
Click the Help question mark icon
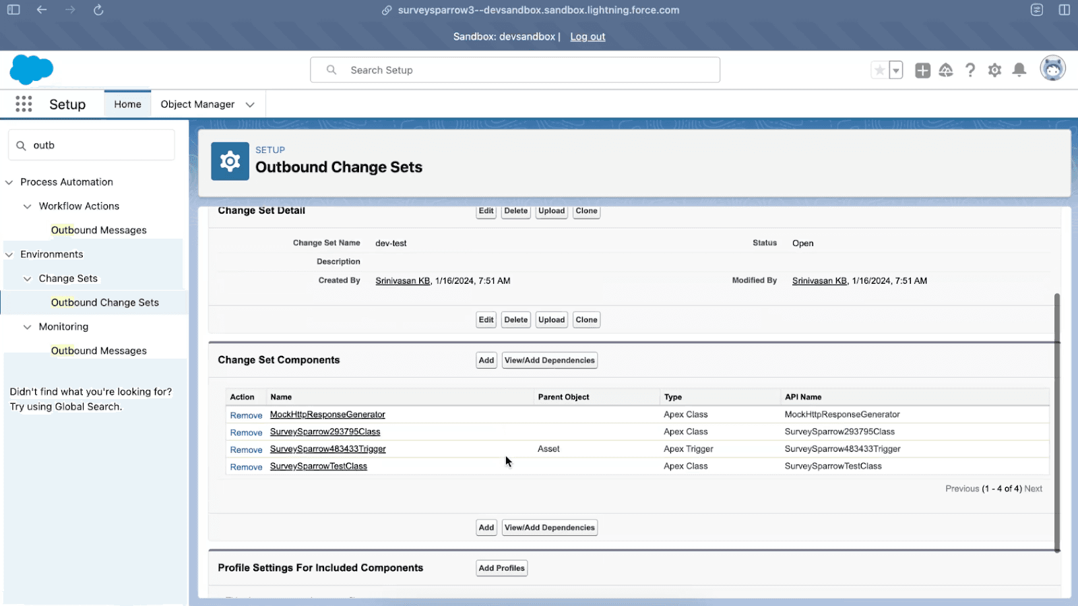(970, 70)
